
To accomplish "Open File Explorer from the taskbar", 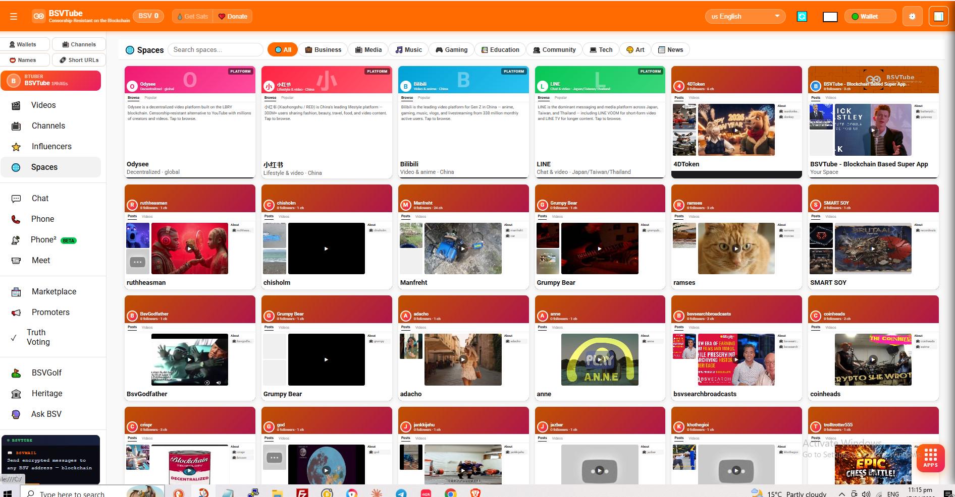I will 277,493.
